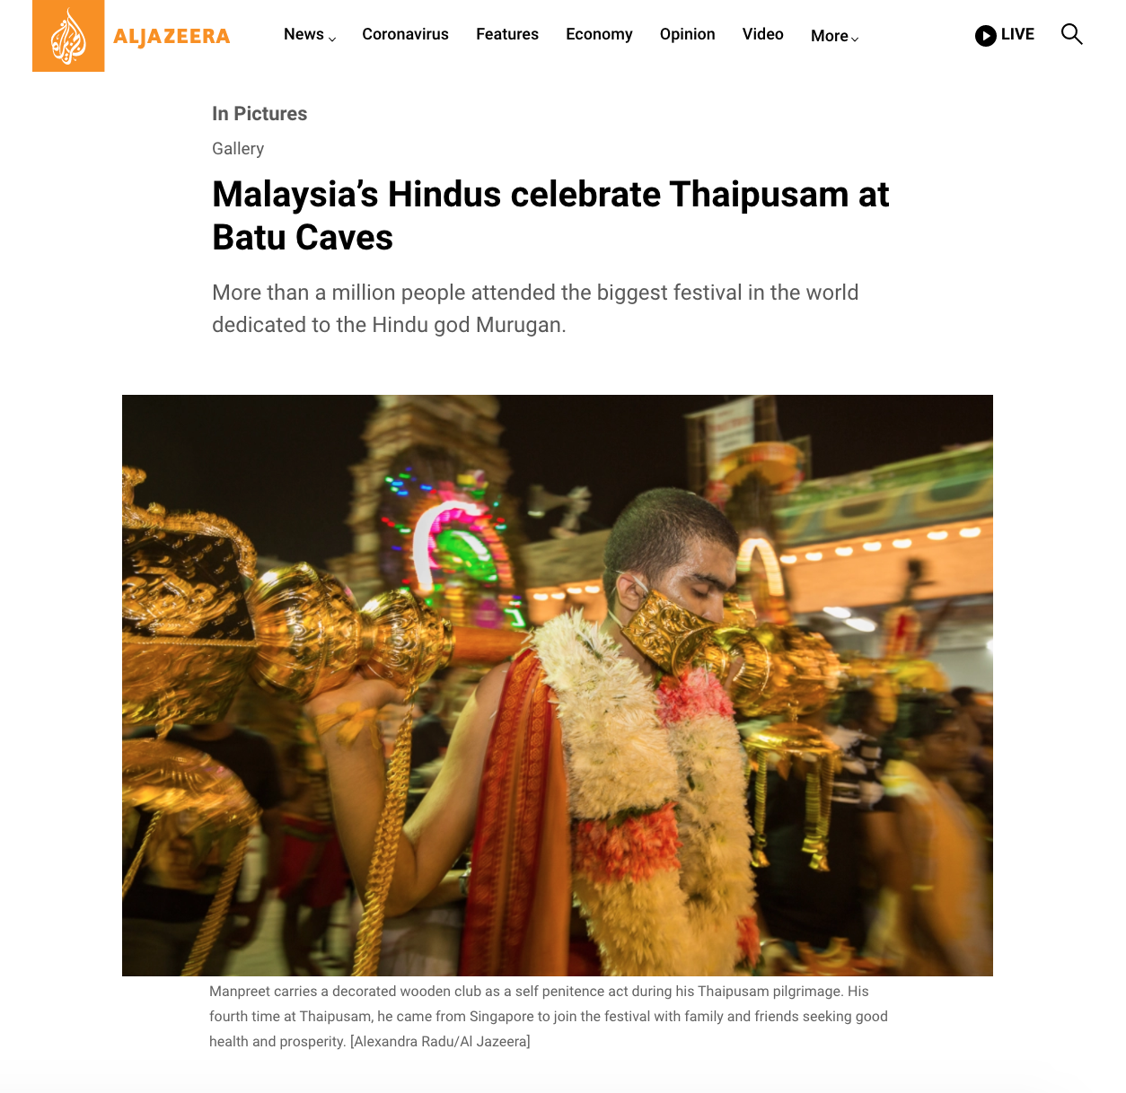Expand the News dropdown chevron
Viewport: 1126px width, 1093px height.
[332, 39]
